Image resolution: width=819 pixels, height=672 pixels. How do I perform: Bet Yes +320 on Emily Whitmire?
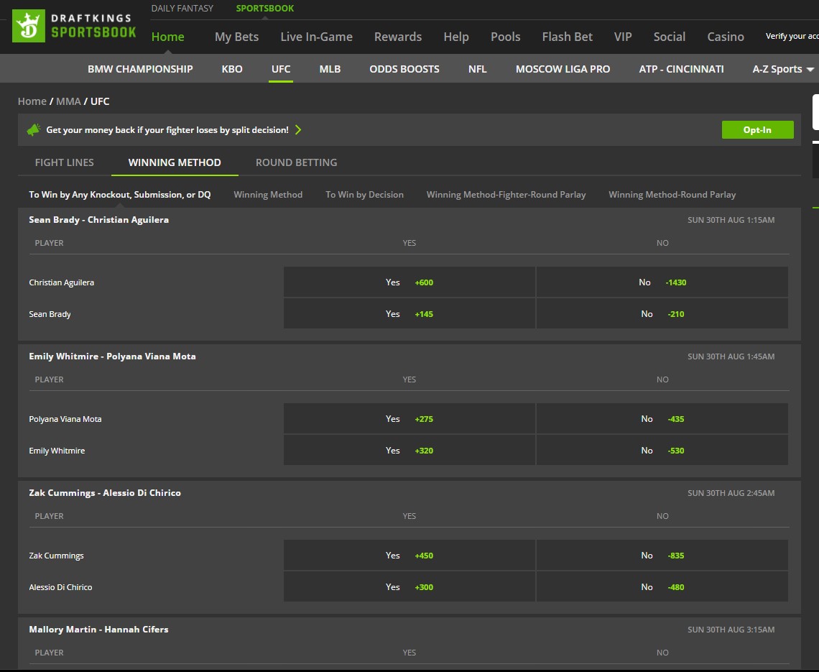coord(409,451)
